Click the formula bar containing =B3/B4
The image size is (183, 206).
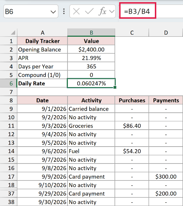(151, 12)
